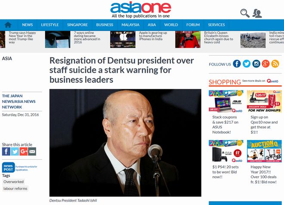Screen dimensions: 284x205
Task: Subscribe via the RSS feed icon
Action: [x=275, y=64]
